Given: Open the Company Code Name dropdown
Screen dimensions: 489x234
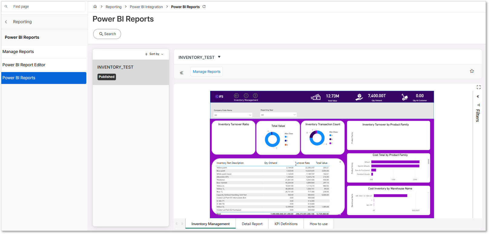Looking at the screenshot, I should pos(233,115).
